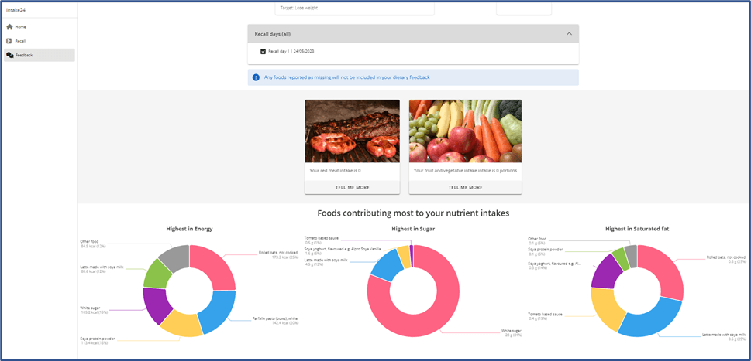Click the 'Target: Lose weight' text

[x=299, y=8]
